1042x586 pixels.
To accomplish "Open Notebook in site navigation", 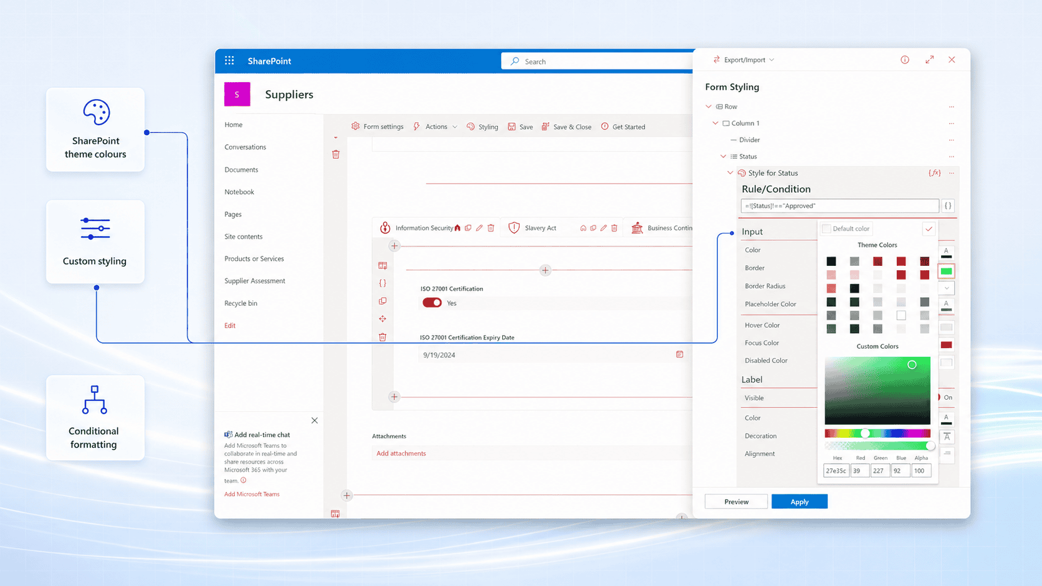I will point(239,192).
